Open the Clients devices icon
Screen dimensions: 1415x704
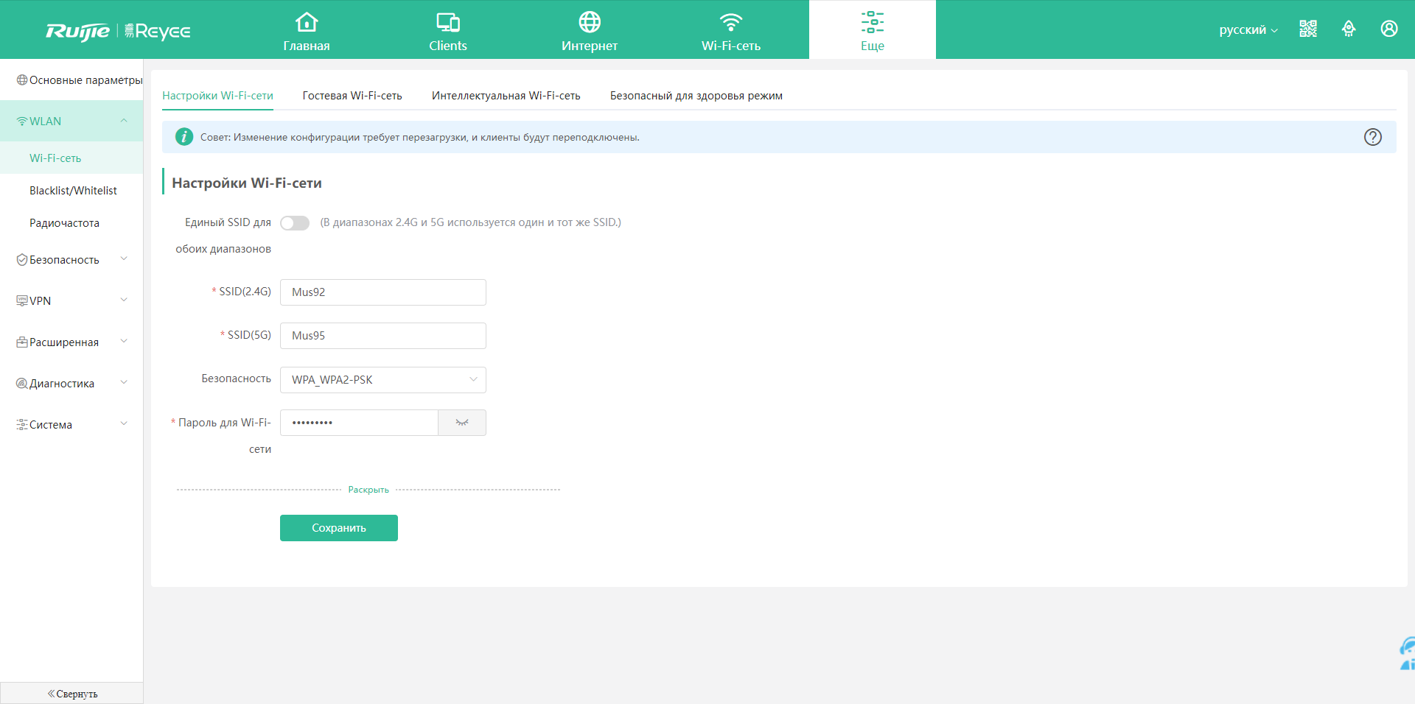point(448,22)
